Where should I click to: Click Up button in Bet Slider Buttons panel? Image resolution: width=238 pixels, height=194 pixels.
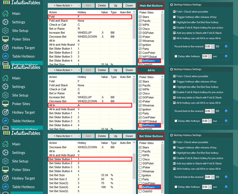click(115, 136)
